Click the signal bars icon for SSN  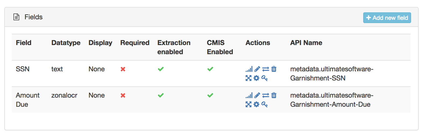click(249, 69)
